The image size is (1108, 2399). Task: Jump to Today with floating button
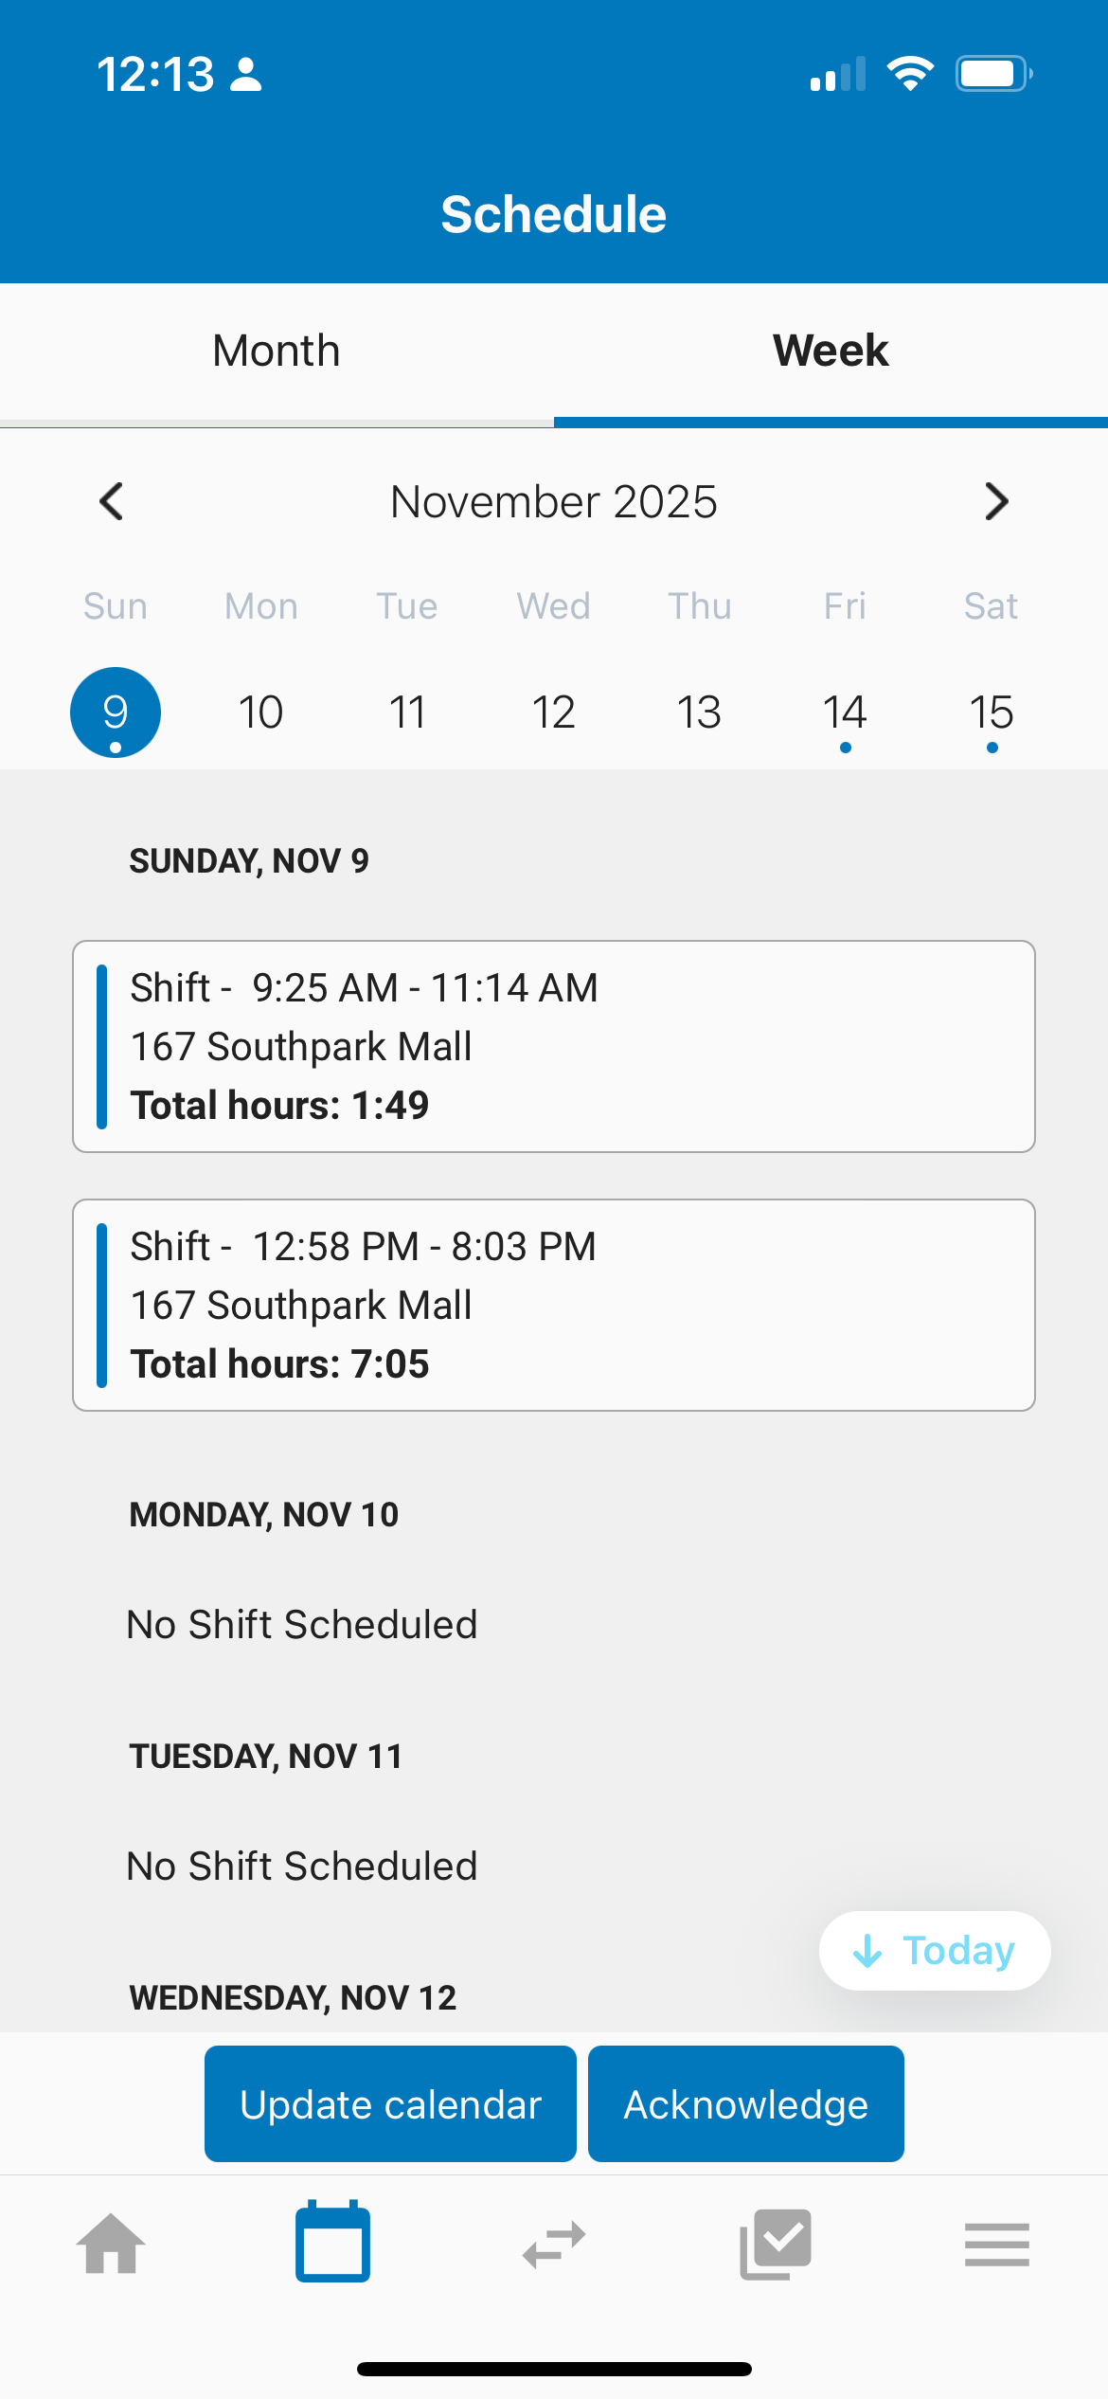coord(935,1951)
